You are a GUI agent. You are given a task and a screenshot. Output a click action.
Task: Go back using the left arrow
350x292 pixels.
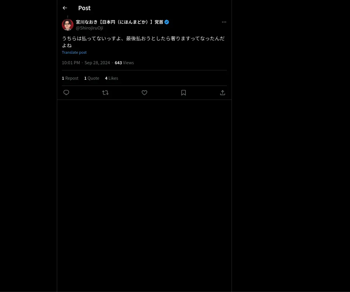pos(65,8)
